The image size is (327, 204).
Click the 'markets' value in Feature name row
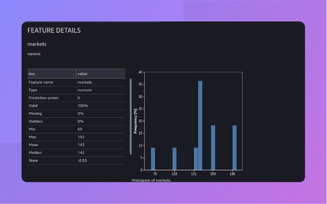coord(84,82)
